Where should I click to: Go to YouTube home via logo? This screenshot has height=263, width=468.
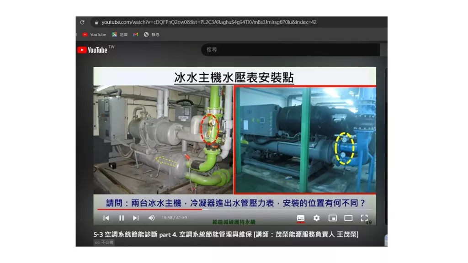tap(92, 50)
